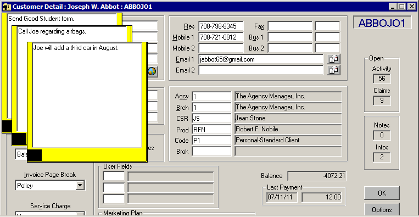This screenshot has height=217, width=419.
Task: Click the 'Joe will add a third car' note
Action: pos(76,48)
